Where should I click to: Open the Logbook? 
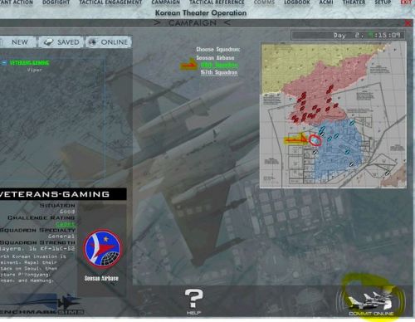click(297, 2)
